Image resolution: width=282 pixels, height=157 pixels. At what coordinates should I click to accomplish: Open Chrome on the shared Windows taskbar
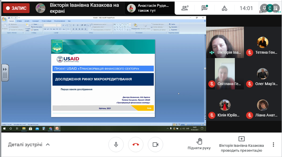click(x=51, y=128)
